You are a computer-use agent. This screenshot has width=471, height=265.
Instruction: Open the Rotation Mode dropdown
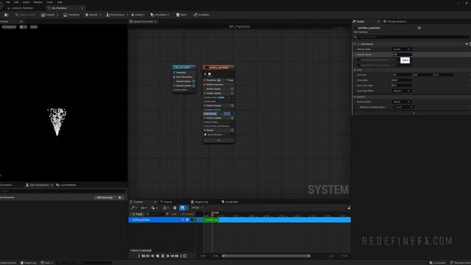pos(401,102)
